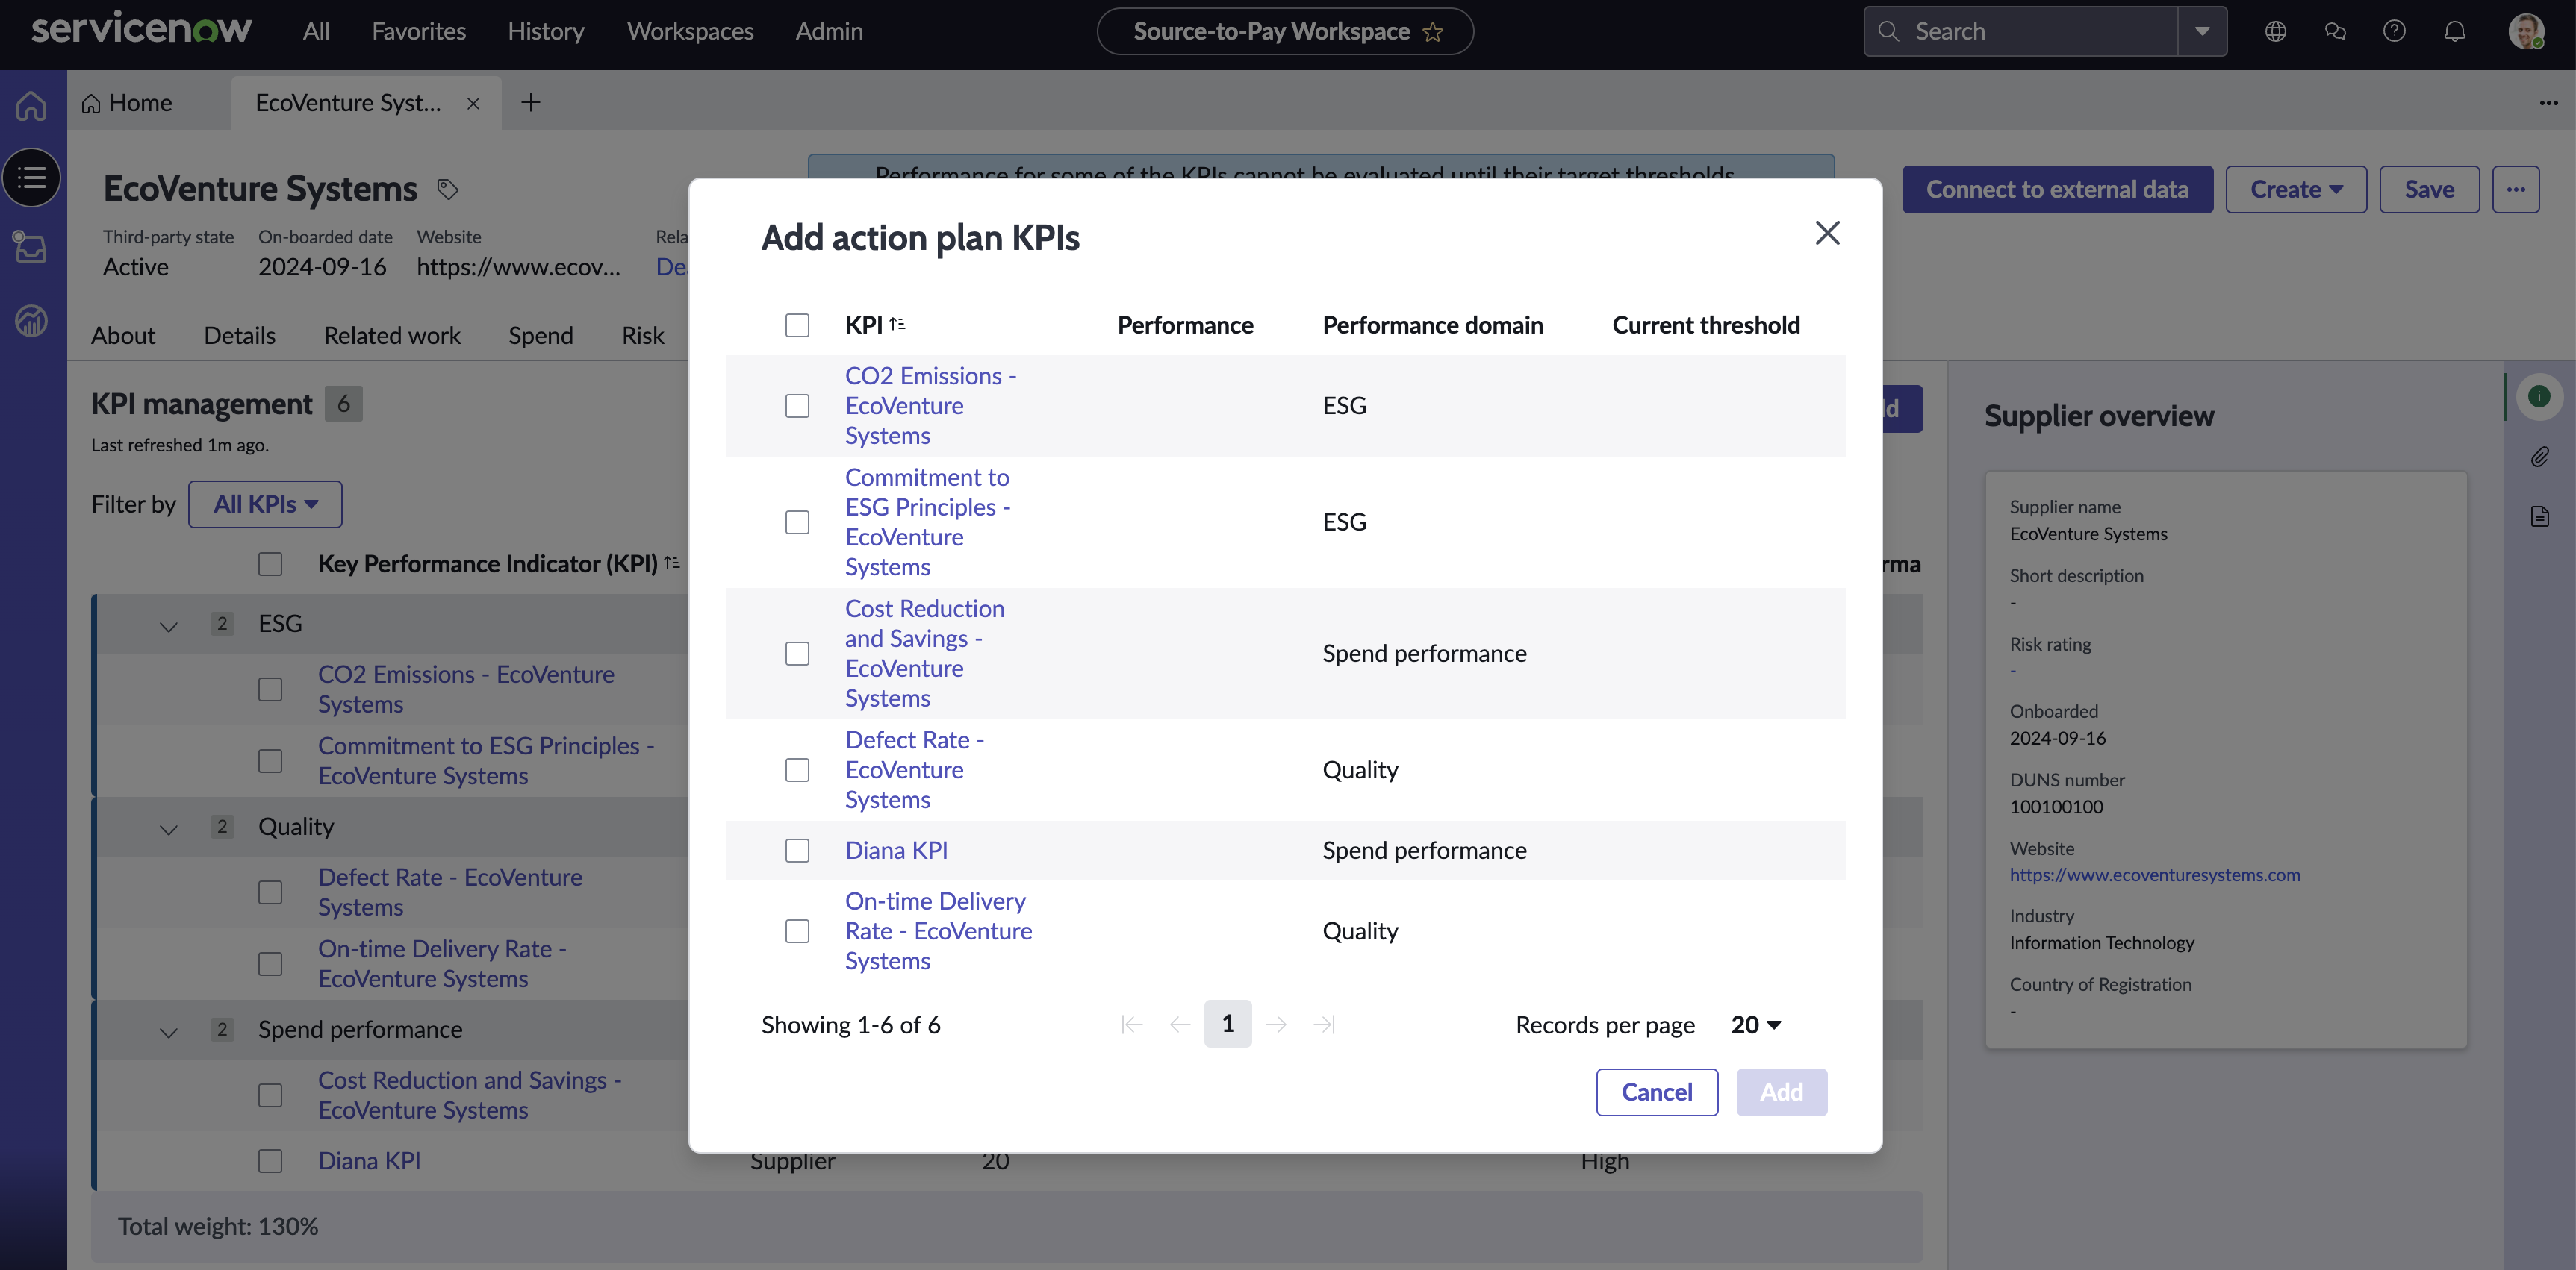Open the help question mark icon

tap(2394, 31)
